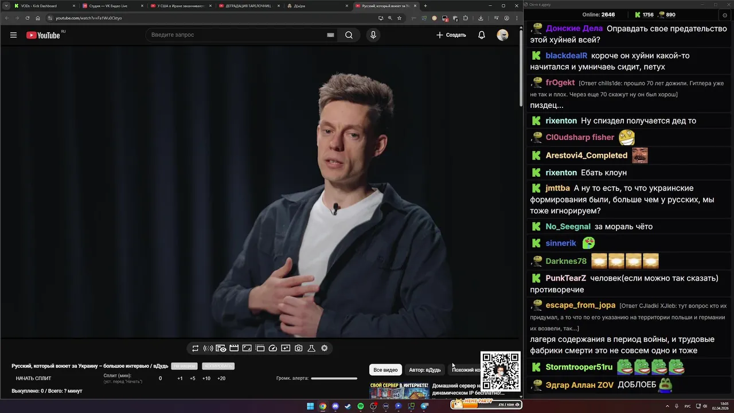Add +1 minute to split
The image size is (734, 413).
(180, 379)
